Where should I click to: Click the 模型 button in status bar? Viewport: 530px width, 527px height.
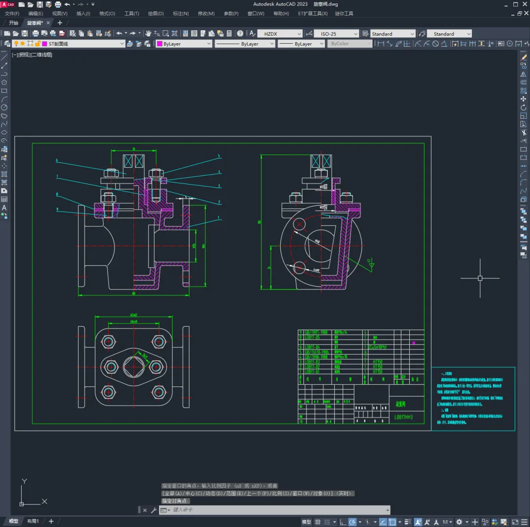pos(306,522)
